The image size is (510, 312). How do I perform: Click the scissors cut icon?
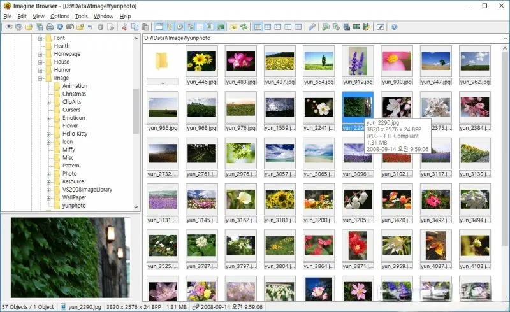124,27
